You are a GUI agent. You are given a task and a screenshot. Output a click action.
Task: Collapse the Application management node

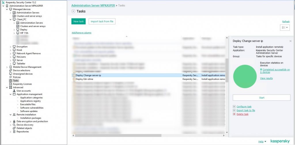pos(10,94)
